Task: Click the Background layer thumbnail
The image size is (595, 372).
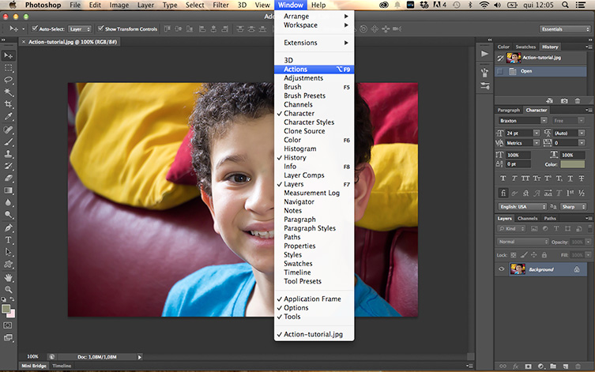Action: click(518, 269)
